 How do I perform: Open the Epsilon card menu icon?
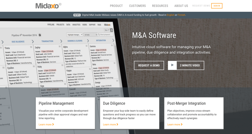pyautogui.click(x=34, y=66)
